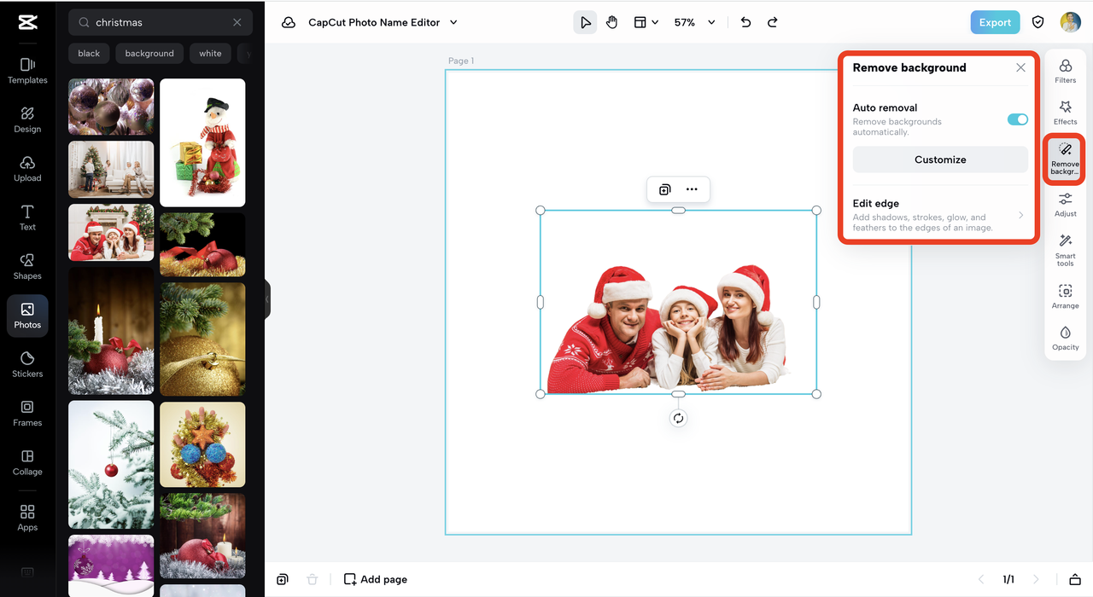Viewport: 1093px width, 597px height.
Task: Select the black tag chip
Action: [89, 53]
